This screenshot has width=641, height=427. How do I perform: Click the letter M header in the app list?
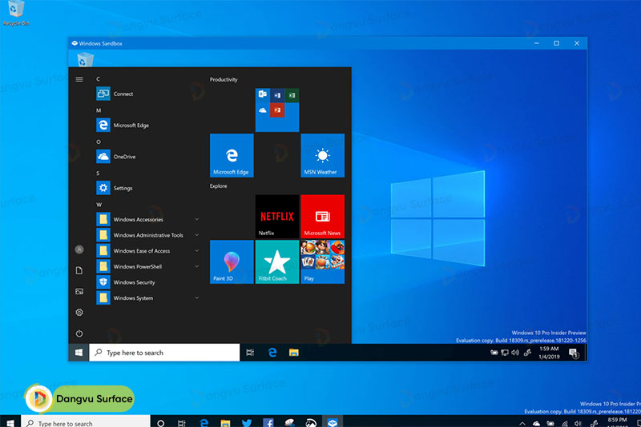(99, 110)
